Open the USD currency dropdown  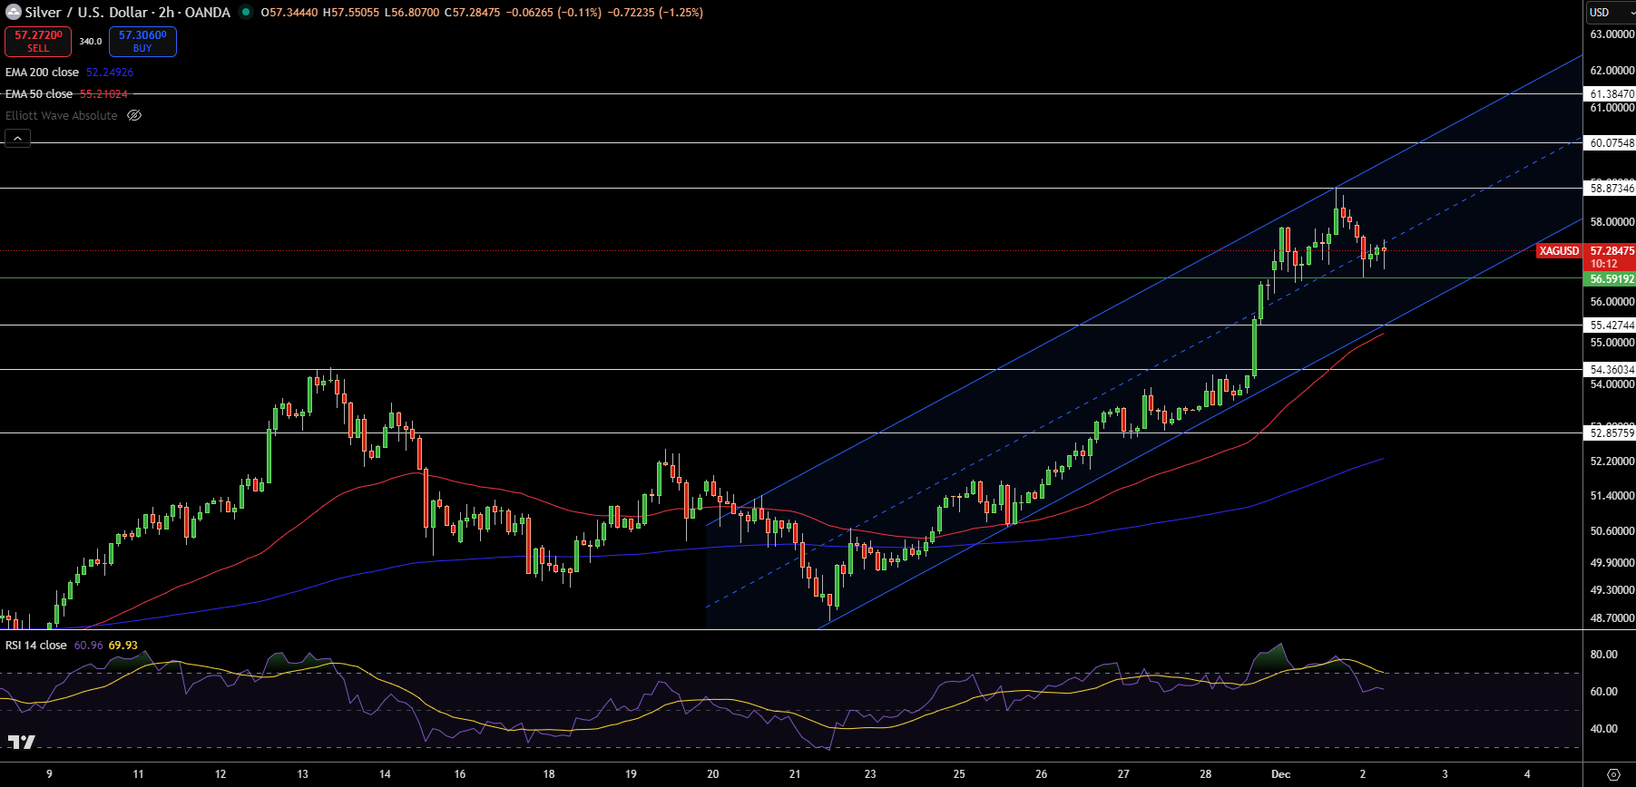coord(1610,13)
